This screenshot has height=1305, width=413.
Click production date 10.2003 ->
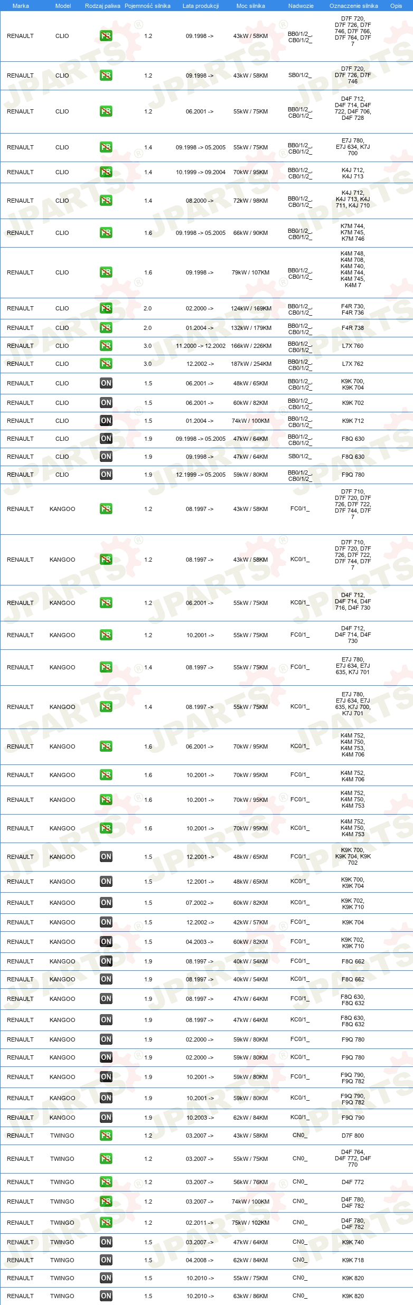click(x=200, y=1118)
